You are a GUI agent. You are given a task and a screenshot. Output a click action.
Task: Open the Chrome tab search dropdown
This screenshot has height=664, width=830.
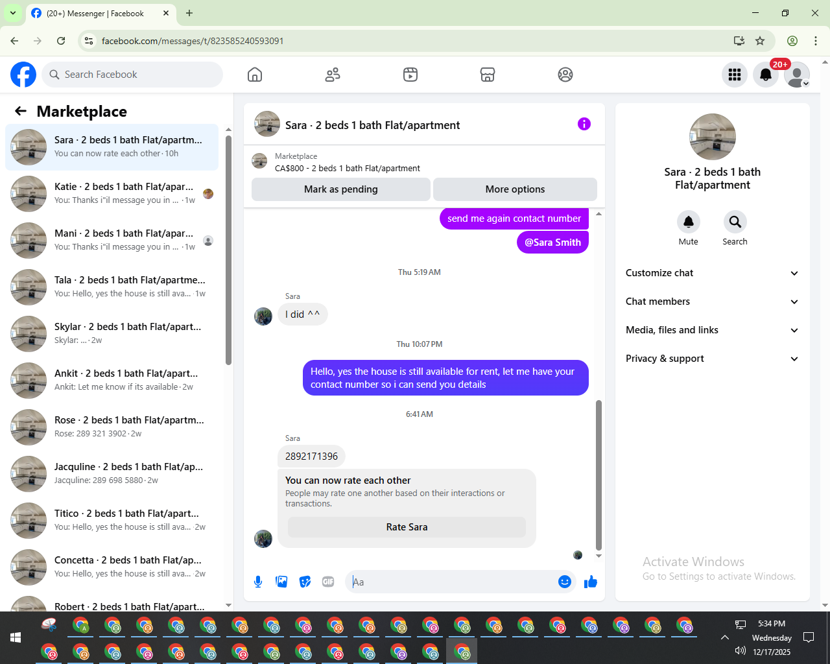pos(12,13)
